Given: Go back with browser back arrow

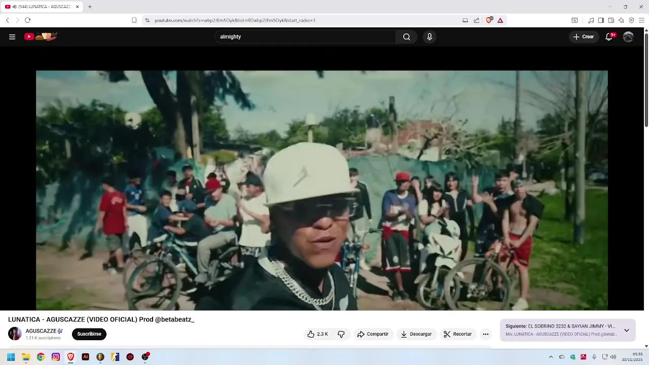Looking at the screenshot, I should pyautogui.click(x=7, y=20).
